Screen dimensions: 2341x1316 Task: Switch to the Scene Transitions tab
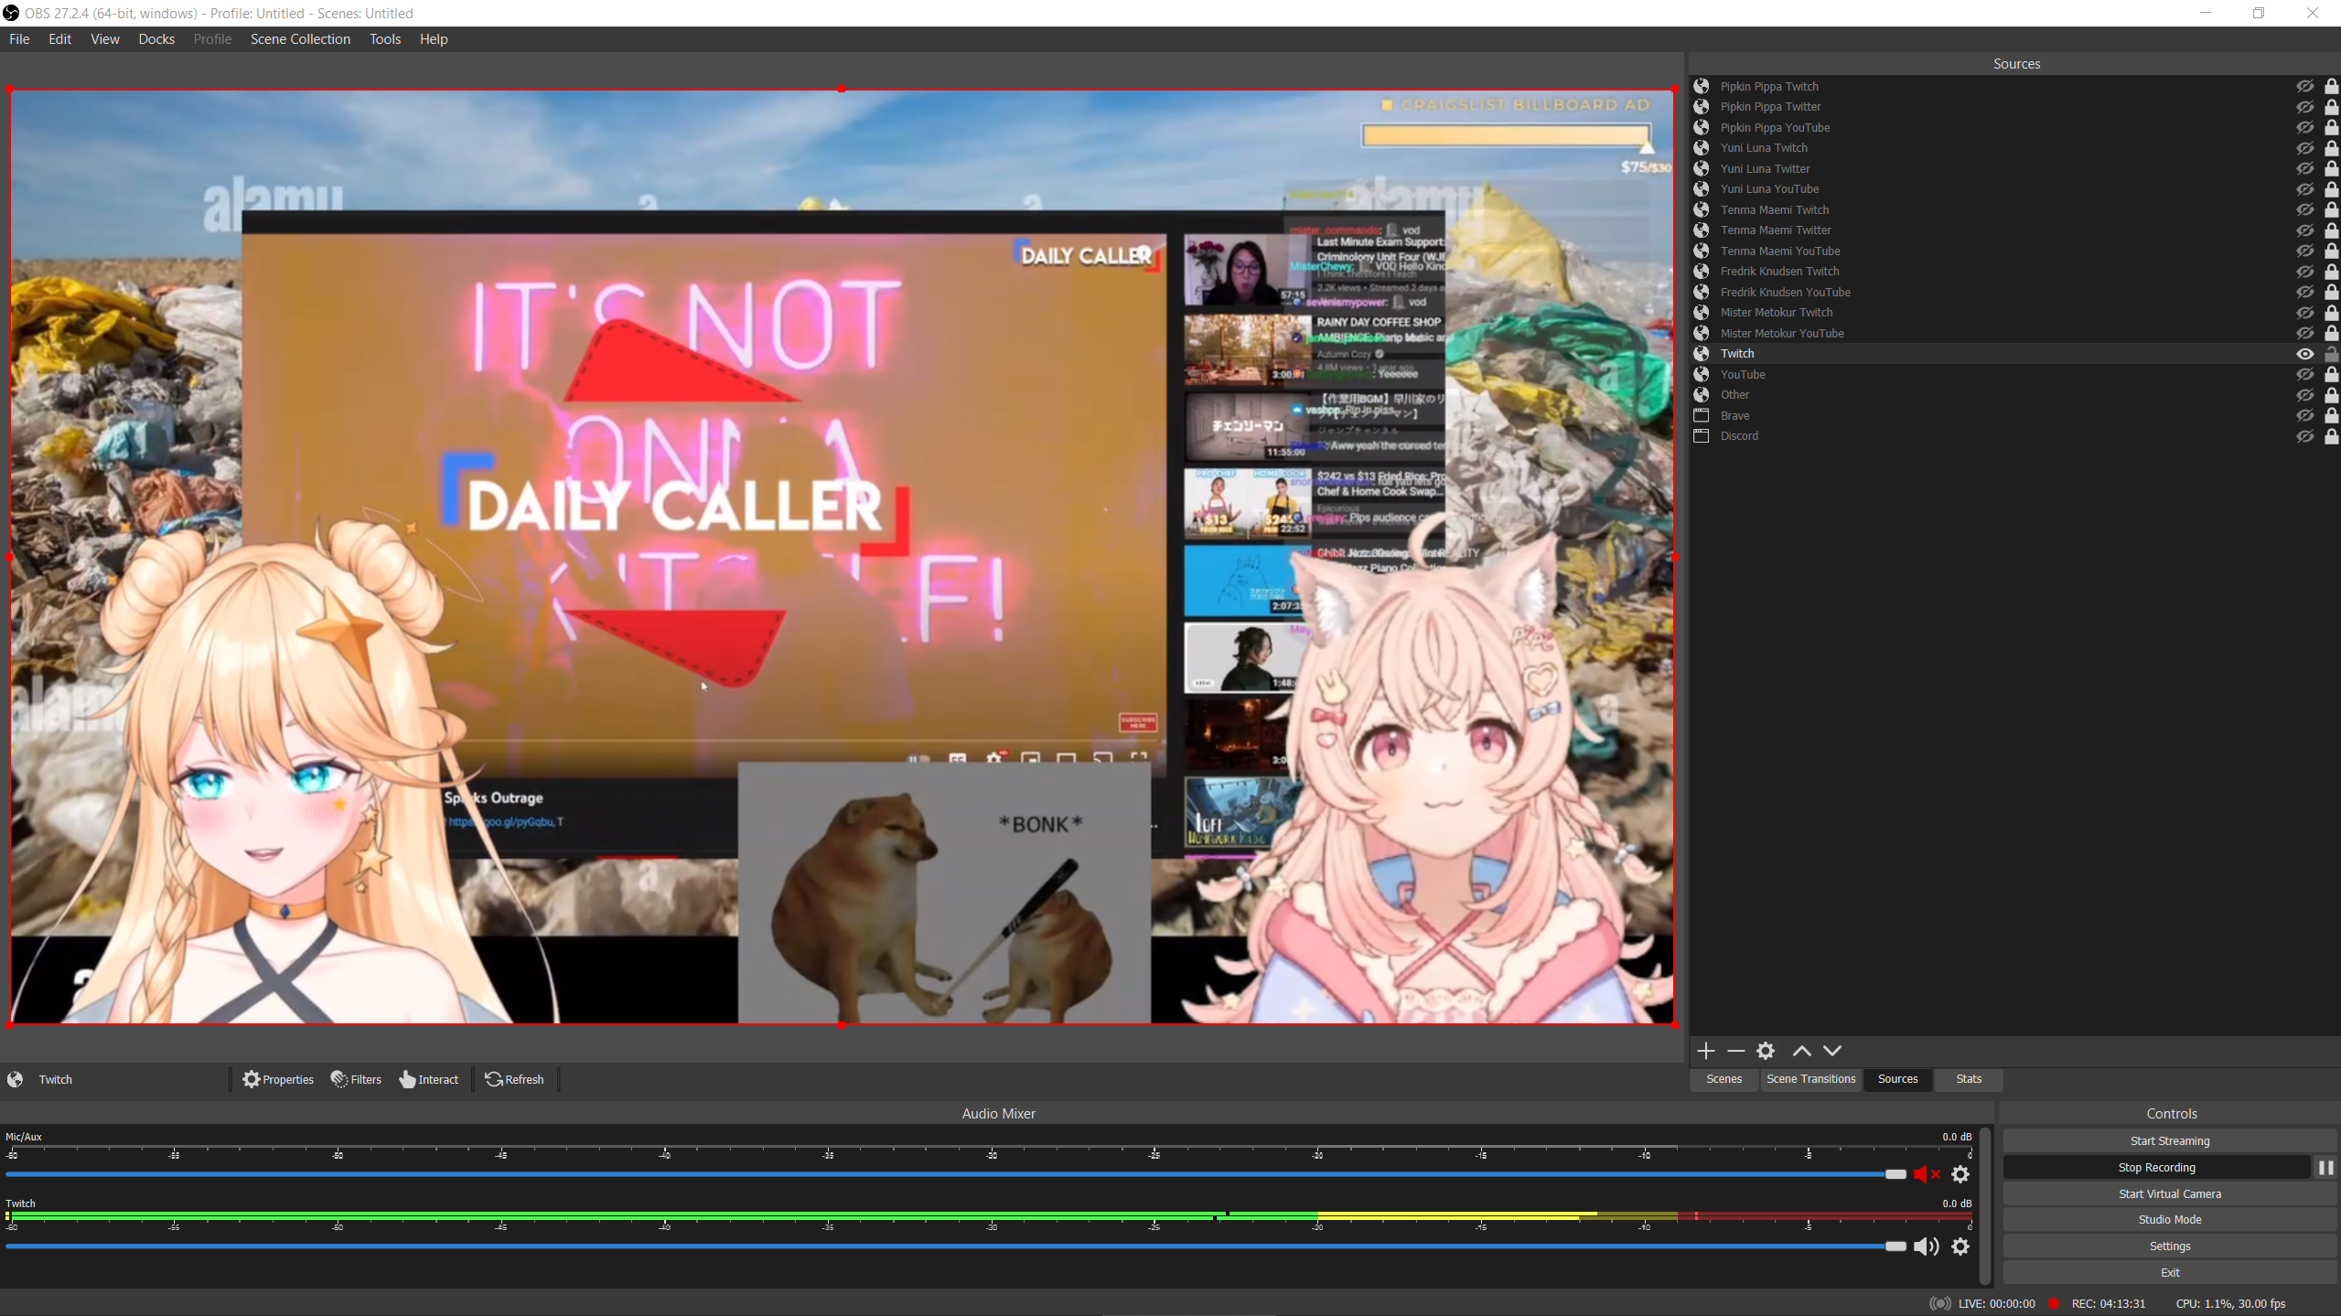1810,1079
